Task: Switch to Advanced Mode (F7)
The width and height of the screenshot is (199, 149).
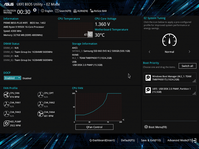Action: click(181, 140)
